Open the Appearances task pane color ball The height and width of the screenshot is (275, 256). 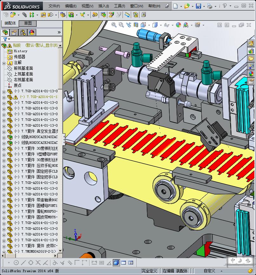[x=251, y=74]
